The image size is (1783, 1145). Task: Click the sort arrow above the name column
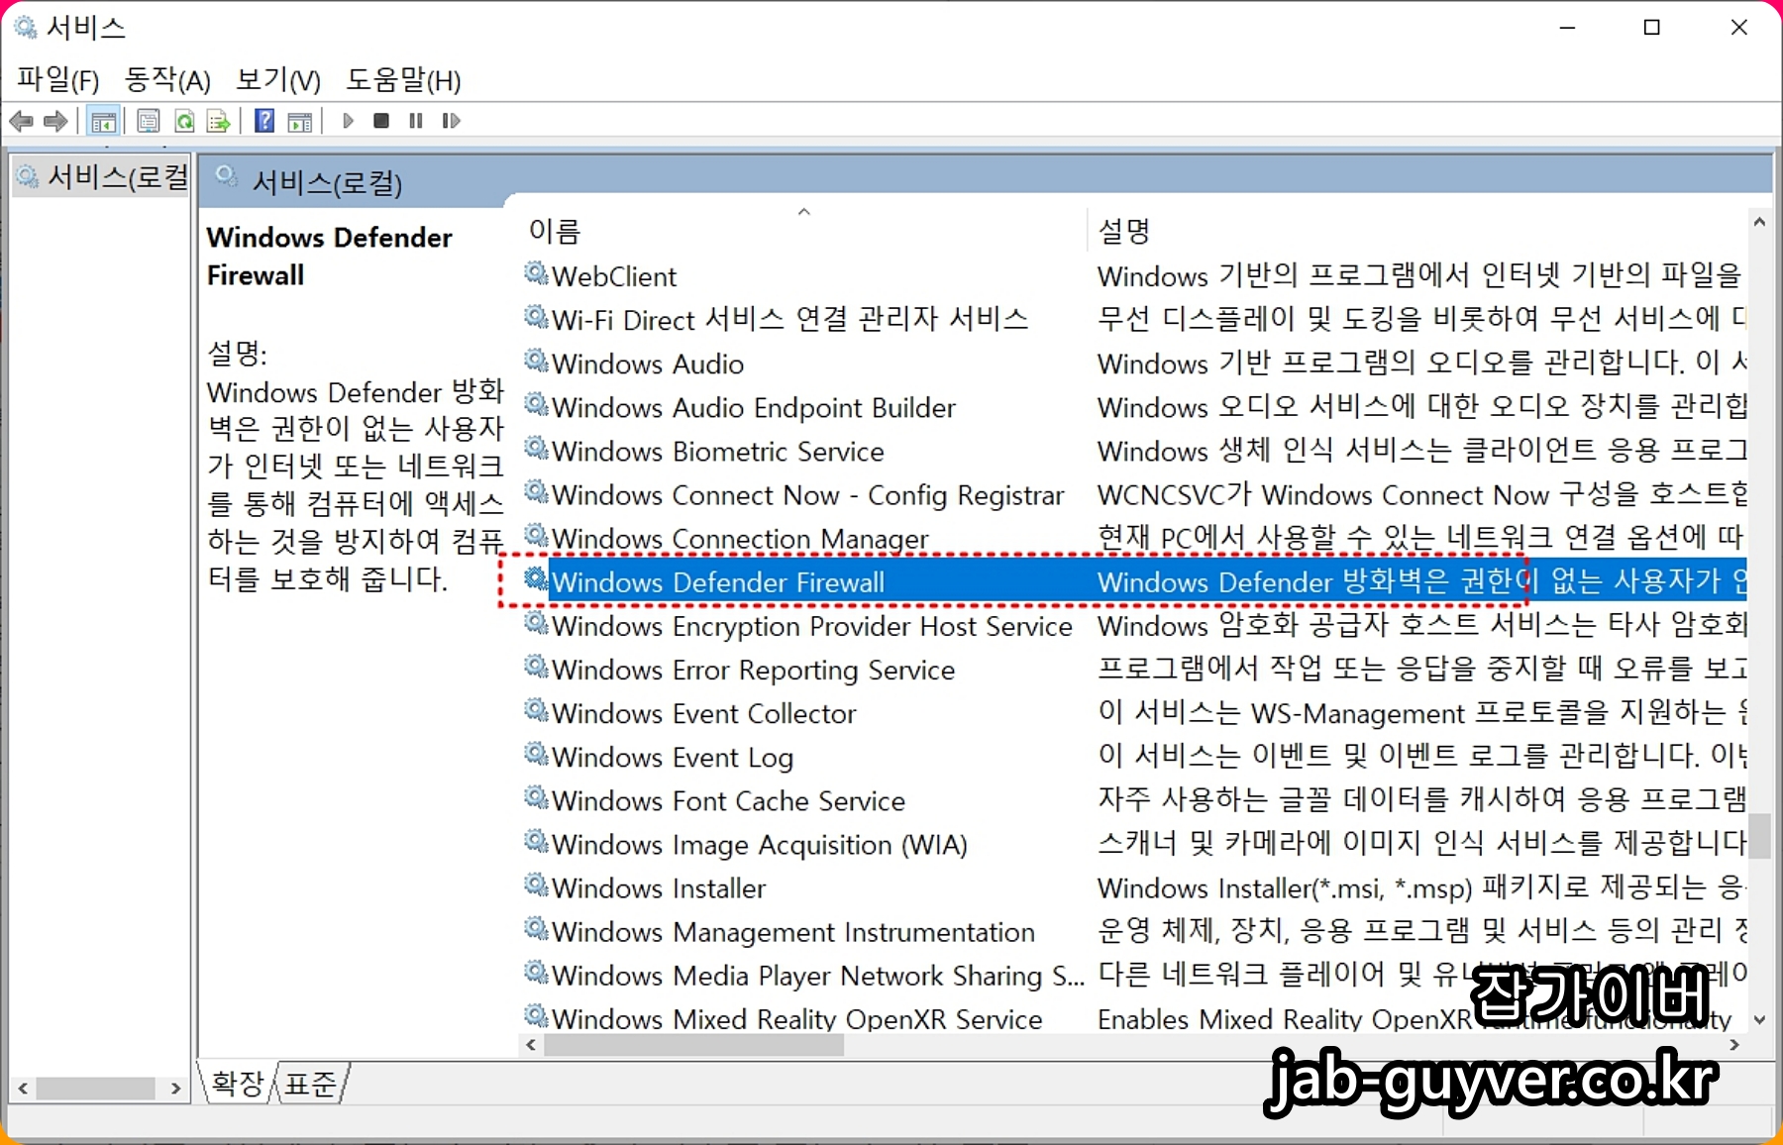tap(804, 211)
